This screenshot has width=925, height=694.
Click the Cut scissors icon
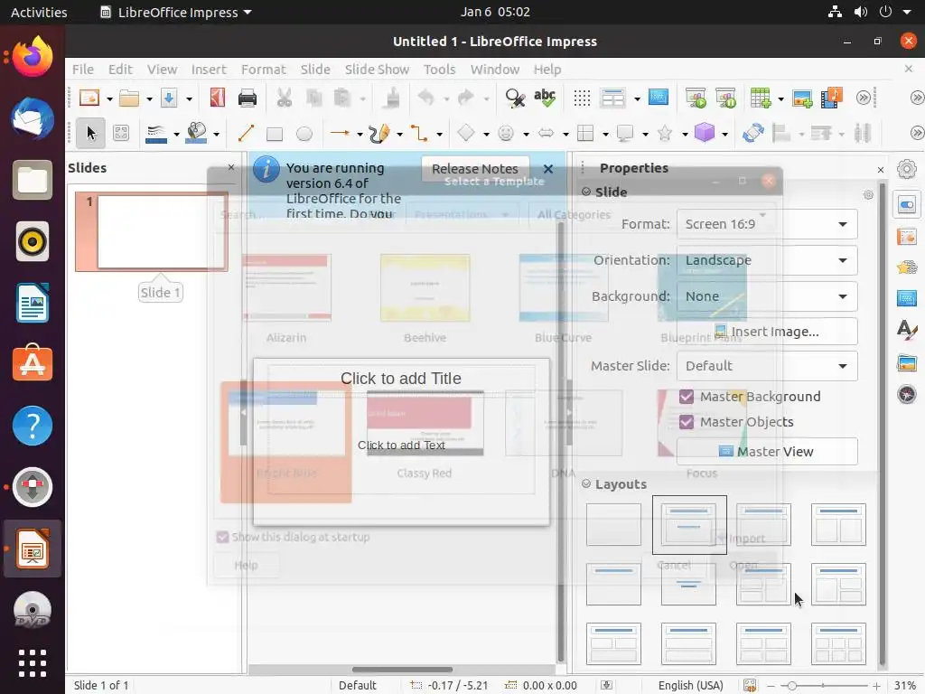tap(284, 98)
